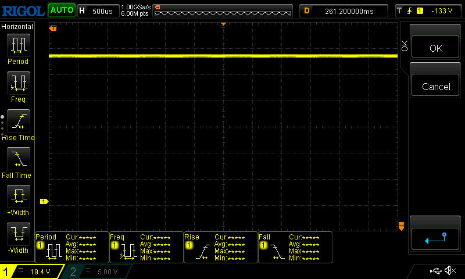Toggle channel 1 at 19.4 V

[x=32, y=271]
